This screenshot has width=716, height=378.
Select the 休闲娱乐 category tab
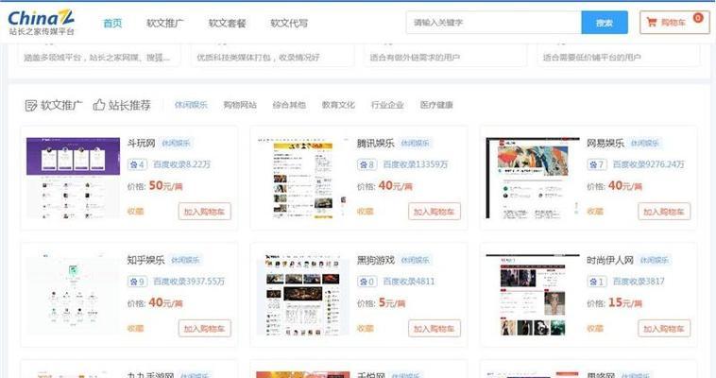tap(191, 105)
